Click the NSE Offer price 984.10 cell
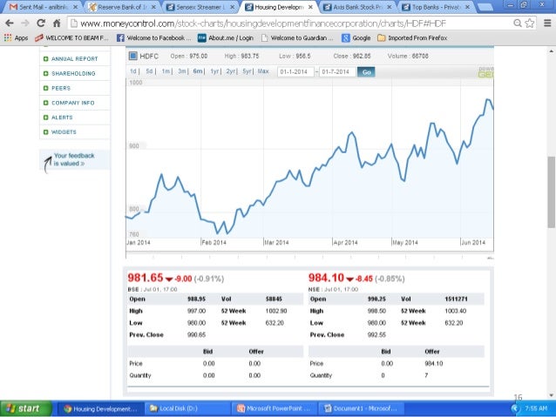The height and width of the screenshot is (417, 556). pos(434,364)
